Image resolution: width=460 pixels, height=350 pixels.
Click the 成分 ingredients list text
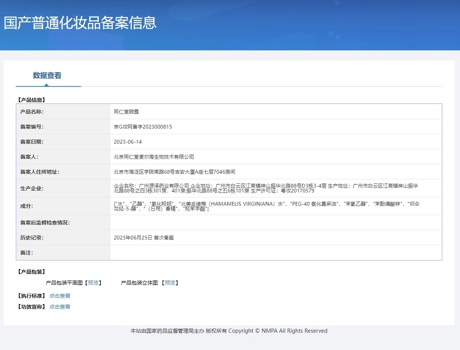267,206
